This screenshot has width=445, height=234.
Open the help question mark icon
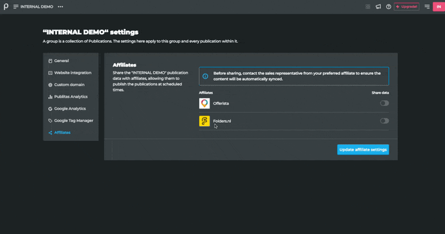click(x=389, y=6)
